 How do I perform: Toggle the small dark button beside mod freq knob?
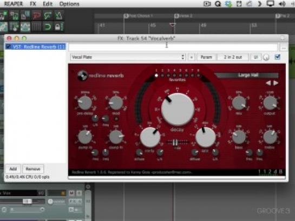(116, 119)
